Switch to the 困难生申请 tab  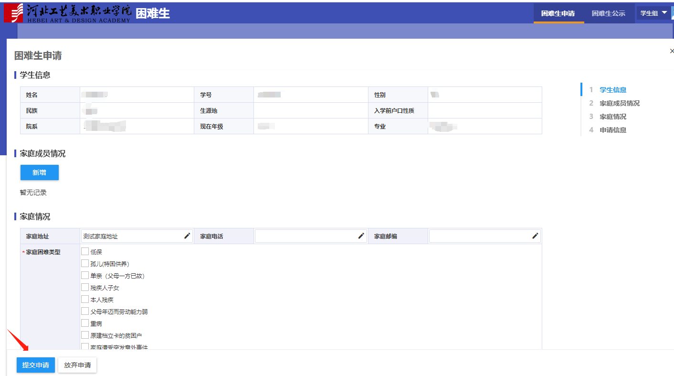pos(558,13)
